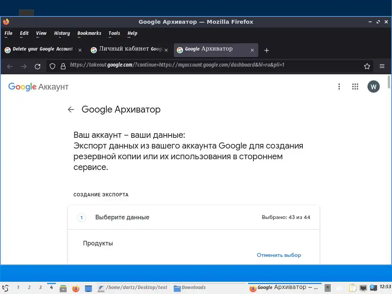Screen dimensions: 392x294
Task: Click the Выберите данные step header
Action: tap(193, 217)
